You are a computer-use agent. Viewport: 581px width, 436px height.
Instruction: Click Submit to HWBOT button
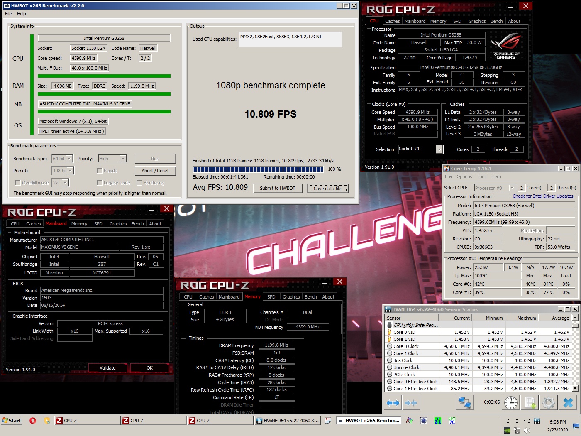click(x=278, y=188)
